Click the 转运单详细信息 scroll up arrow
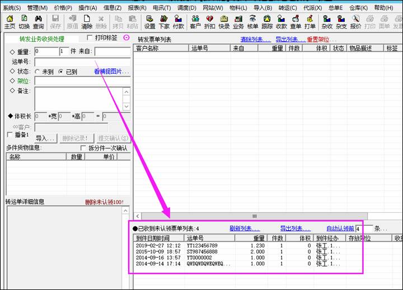The image size is (403, 290). [125, 211]
